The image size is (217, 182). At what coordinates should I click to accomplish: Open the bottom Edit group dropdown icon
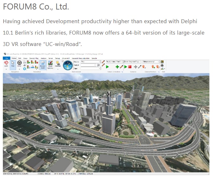[163, 68]
